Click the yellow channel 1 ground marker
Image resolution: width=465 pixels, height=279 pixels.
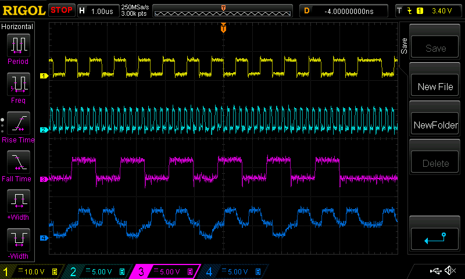click(44, 76)
